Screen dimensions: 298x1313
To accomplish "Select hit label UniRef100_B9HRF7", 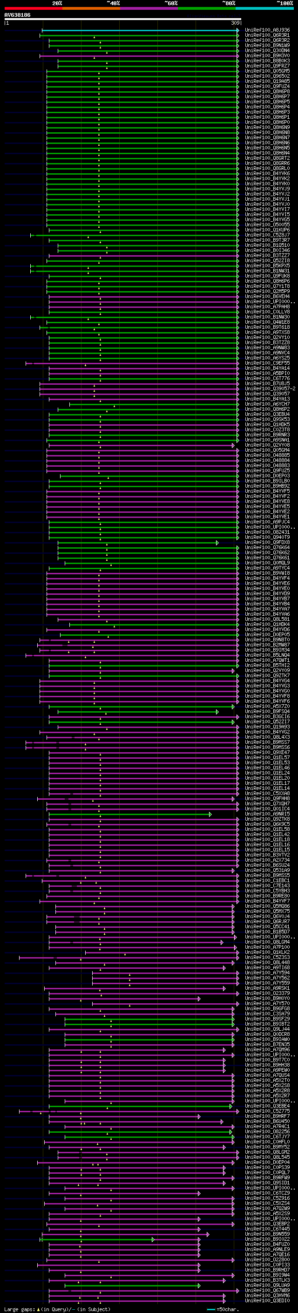I will pyautogui.click(x=267, y=1116).
